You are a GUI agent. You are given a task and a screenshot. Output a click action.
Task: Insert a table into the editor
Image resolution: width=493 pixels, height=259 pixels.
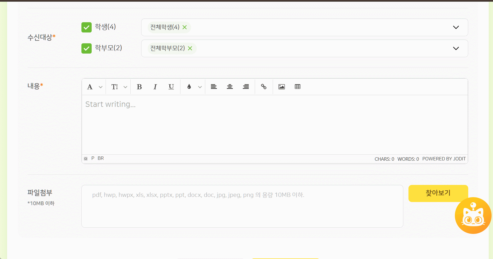click(297, 87)
